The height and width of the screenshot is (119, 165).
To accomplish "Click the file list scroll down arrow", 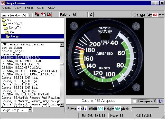I will point(62,104).
